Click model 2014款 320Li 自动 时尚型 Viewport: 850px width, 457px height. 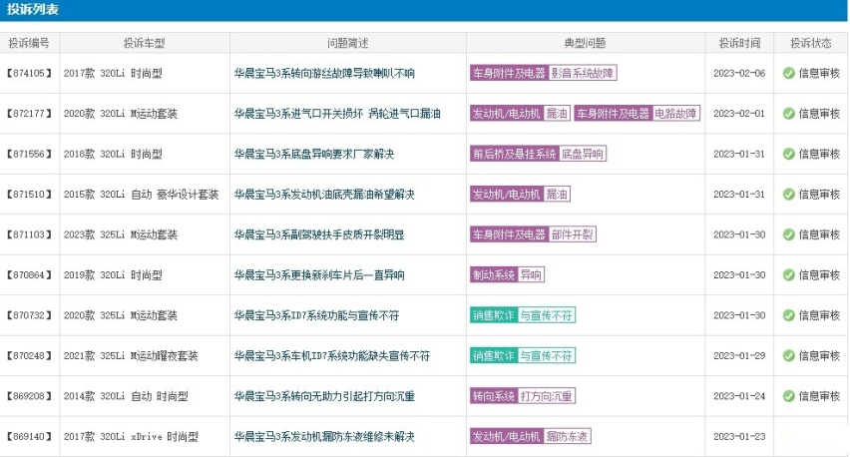126,396
